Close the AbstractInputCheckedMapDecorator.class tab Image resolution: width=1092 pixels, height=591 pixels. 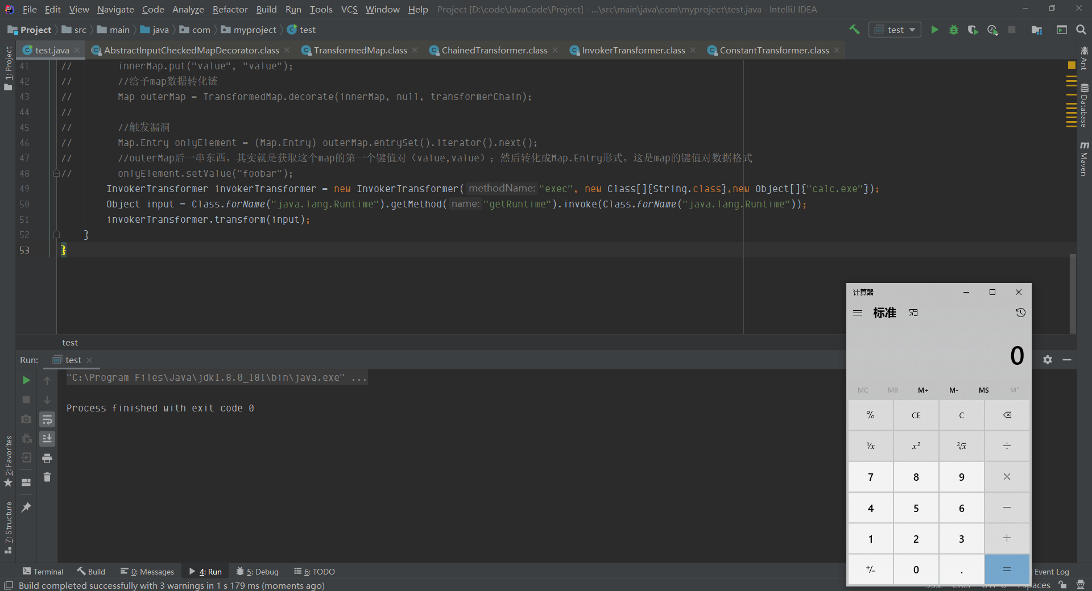pos(287,51)
